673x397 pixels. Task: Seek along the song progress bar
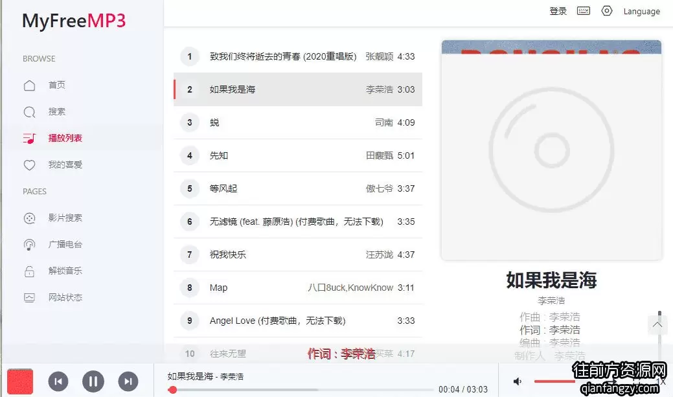pyautogui.click(x=301, y=390)
